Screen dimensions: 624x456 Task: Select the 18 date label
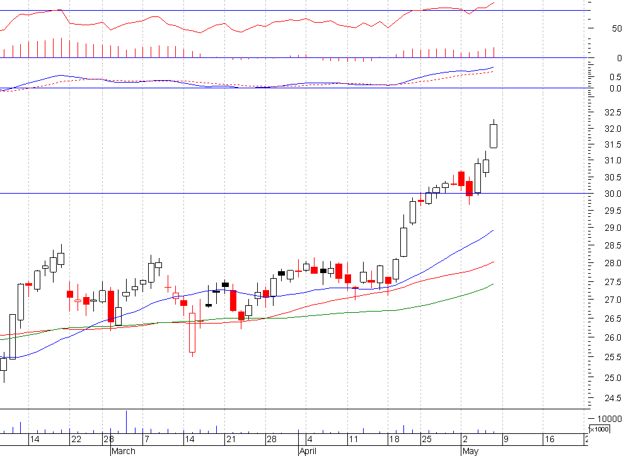click(x=394, y=439)
